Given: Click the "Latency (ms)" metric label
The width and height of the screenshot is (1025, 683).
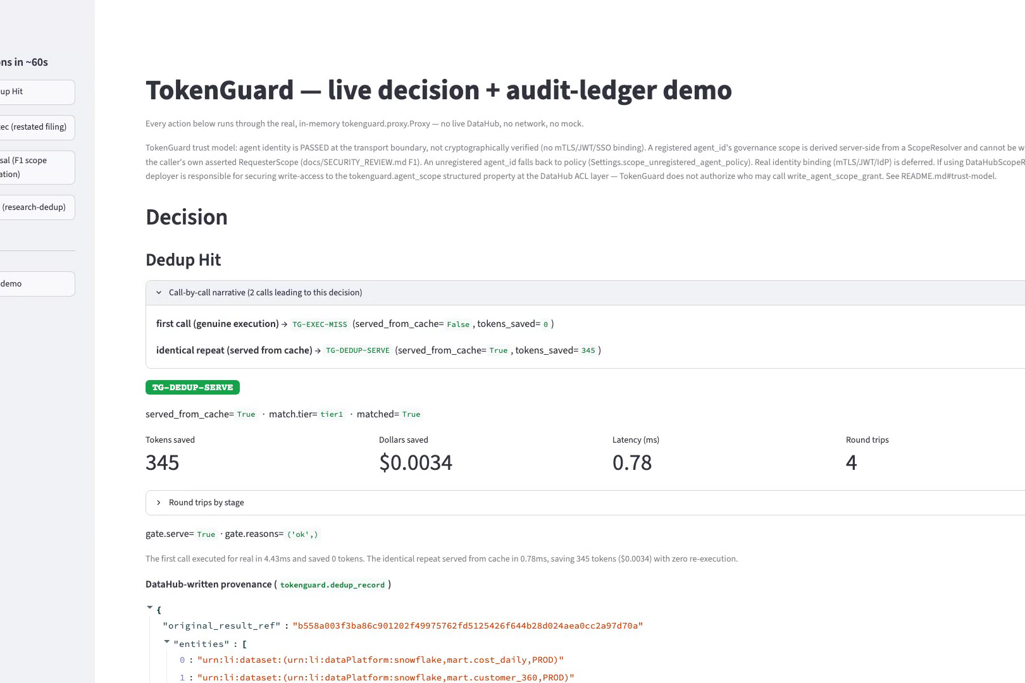Looking at the screenshot, I should tap(636, 440).
